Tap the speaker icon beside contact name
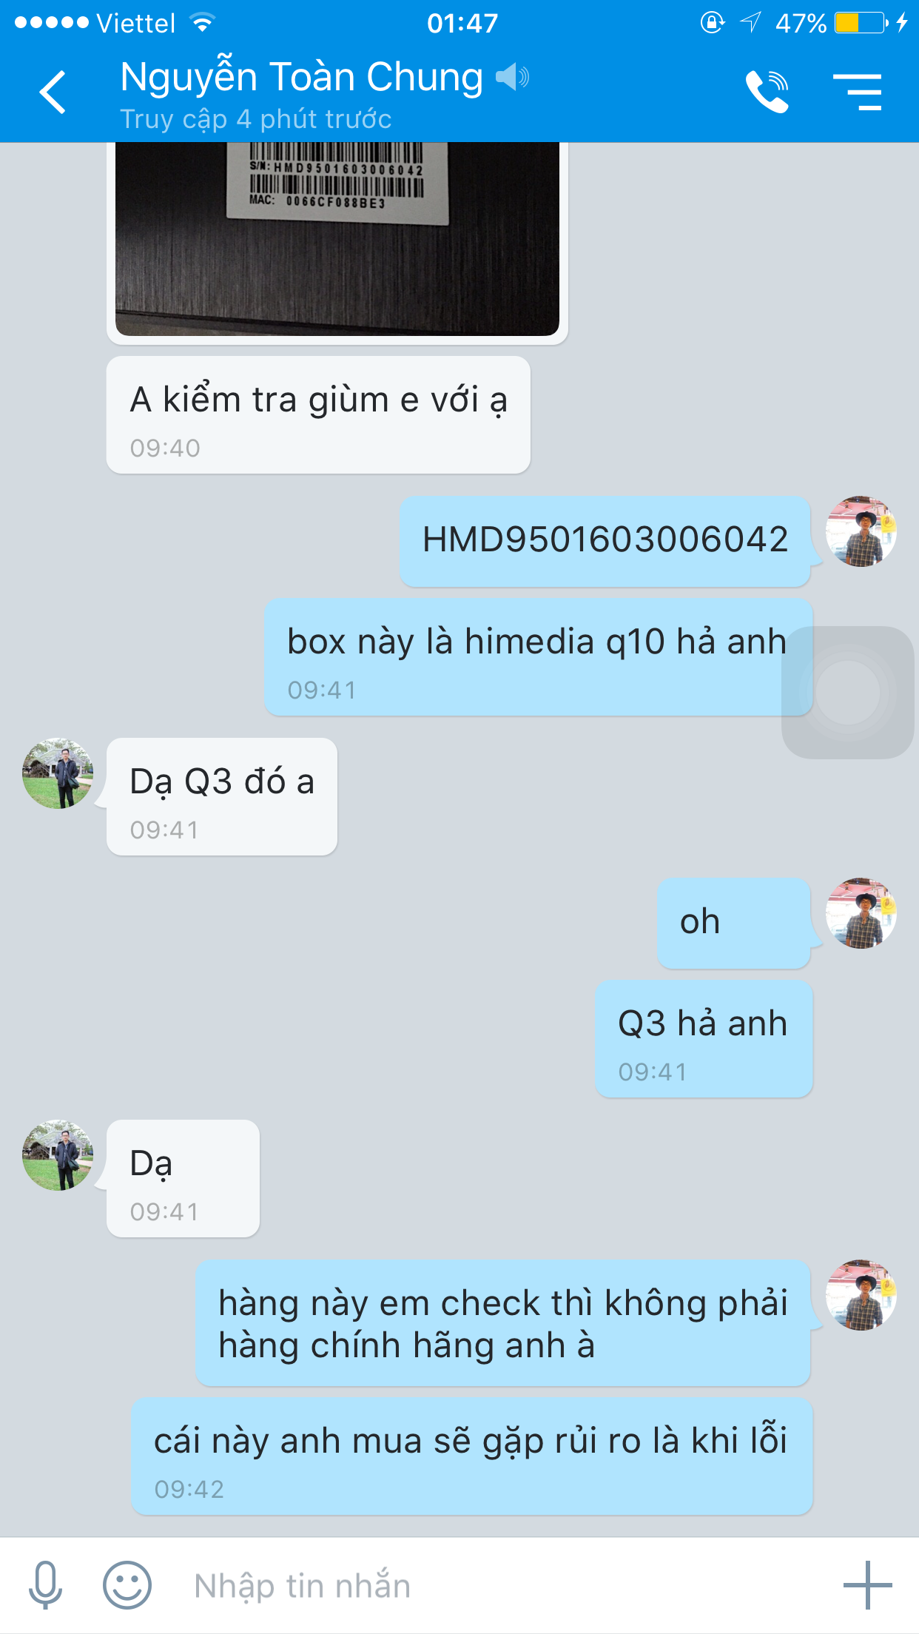Screen dimensions: 919x1634 (x=512, y=77)
